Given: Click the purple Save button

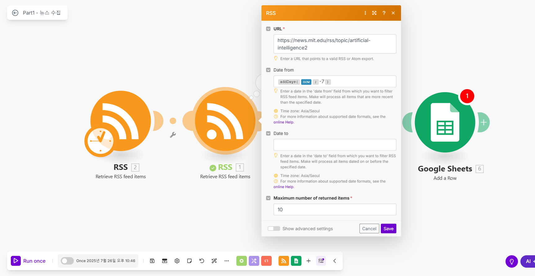Looking at the screenshot, I should 388,229.
